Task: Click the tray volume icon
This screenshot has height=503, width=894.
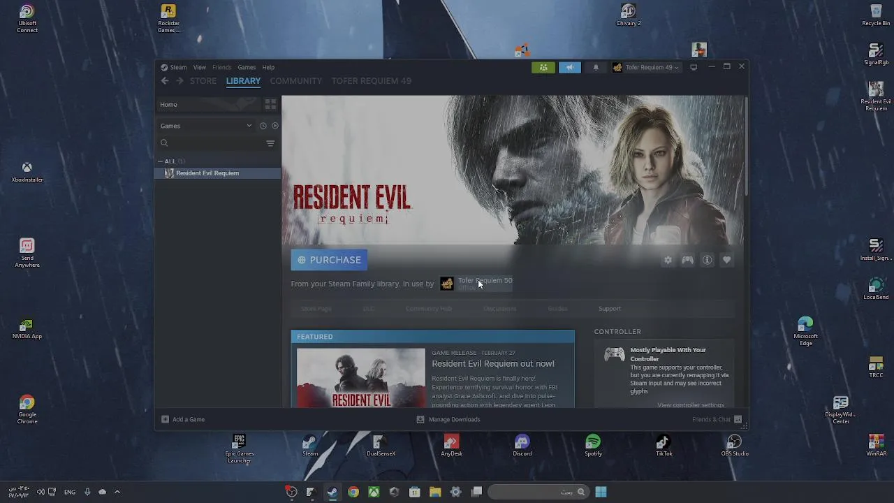Action: click(40, 492)
